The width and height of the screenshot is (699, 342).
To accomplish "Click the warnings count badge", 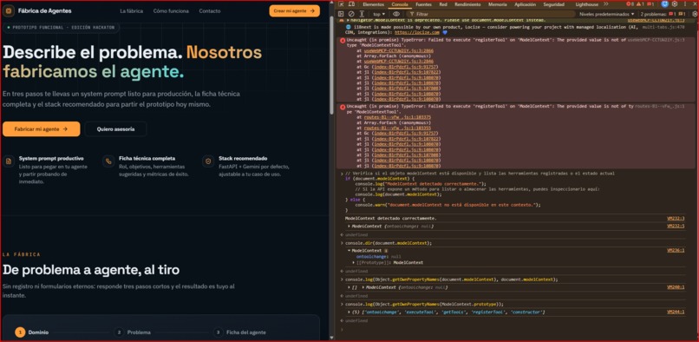I will 641,4.
